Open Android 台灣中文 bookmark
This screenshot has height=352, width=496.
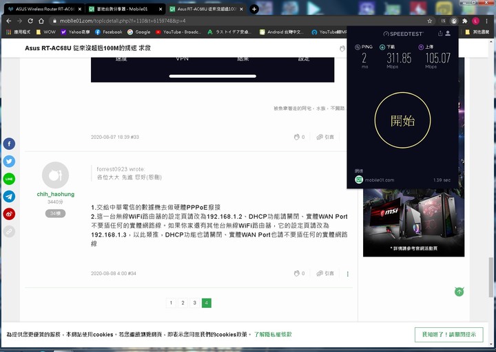[x=282, y=32]
